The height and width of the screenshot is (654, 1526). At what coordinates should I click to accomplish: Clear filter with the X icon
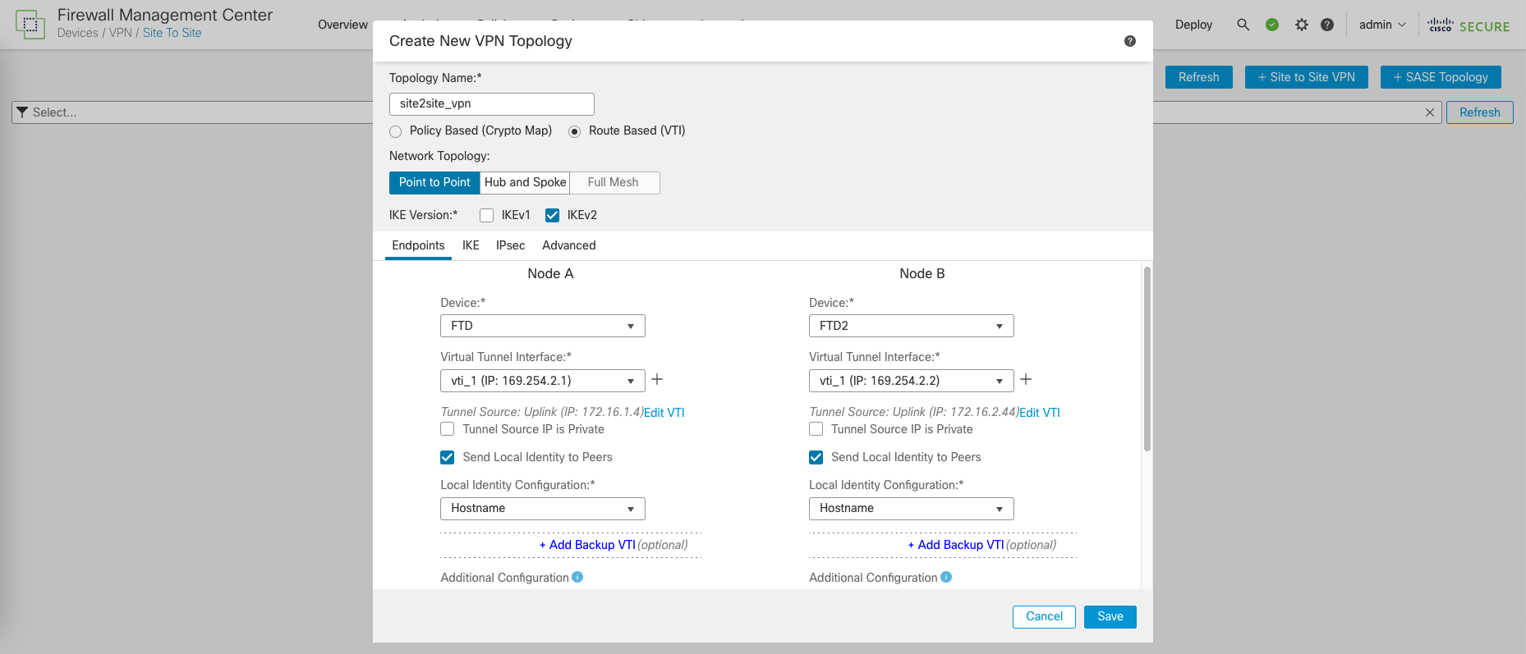[1430, 112]
